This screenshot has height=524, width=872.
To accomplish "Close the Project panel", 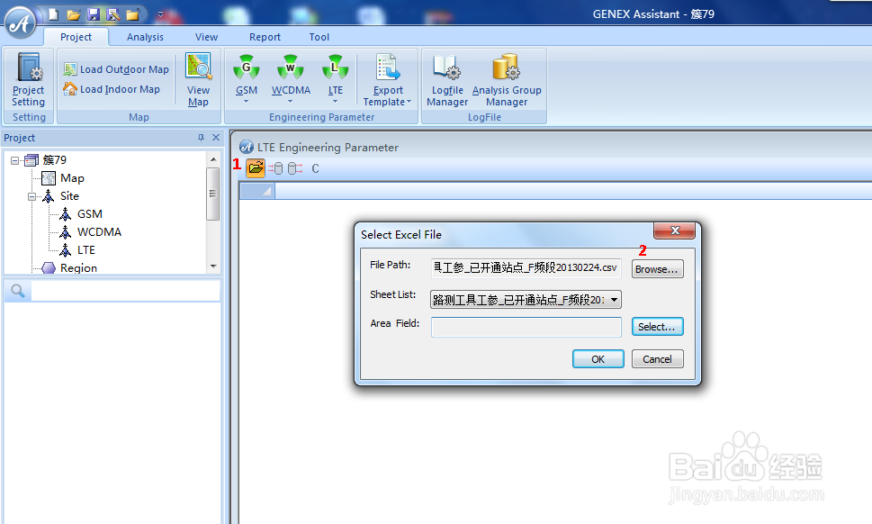I will pyautogui.click(x=216, y=138).
